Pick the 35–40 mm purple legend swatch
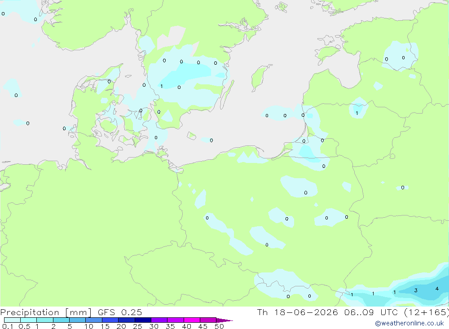This screenshot has width=449, height=329. pos(176,320)
